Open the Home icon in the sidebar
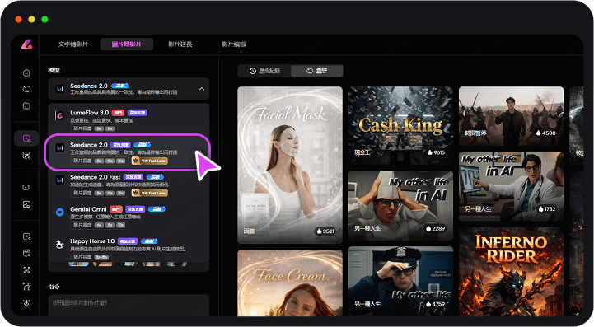 pyautogui.click(x=26, y=72)
